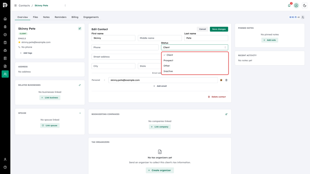The height and width of the screenshot is (174, 310).
Task: Open the compass icon in the sidebar
Action: tap(5, 35)
